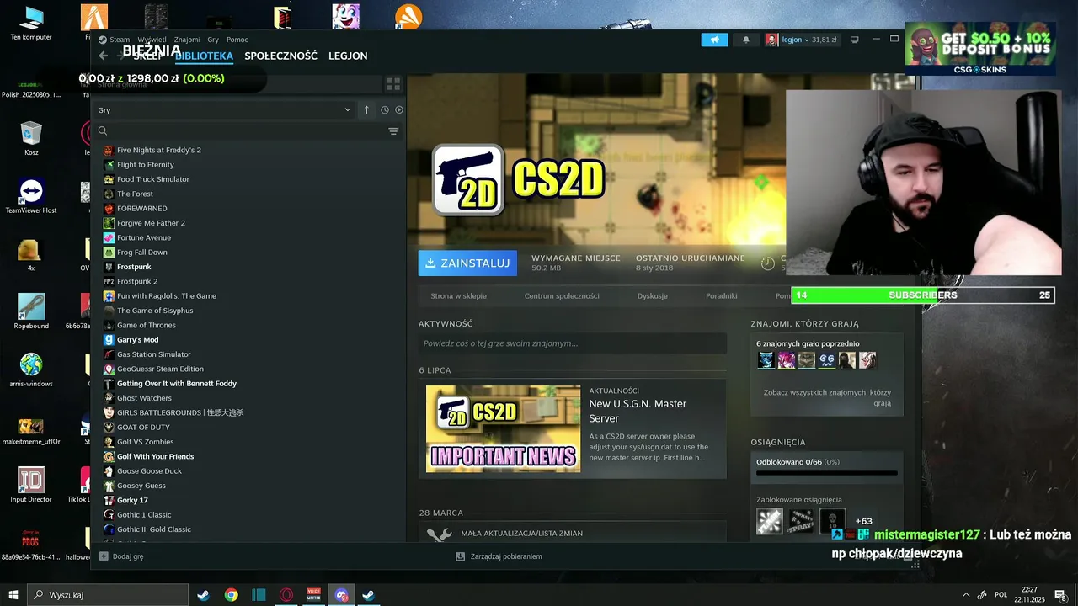Open the Znajomi menu

pos(187,40)
